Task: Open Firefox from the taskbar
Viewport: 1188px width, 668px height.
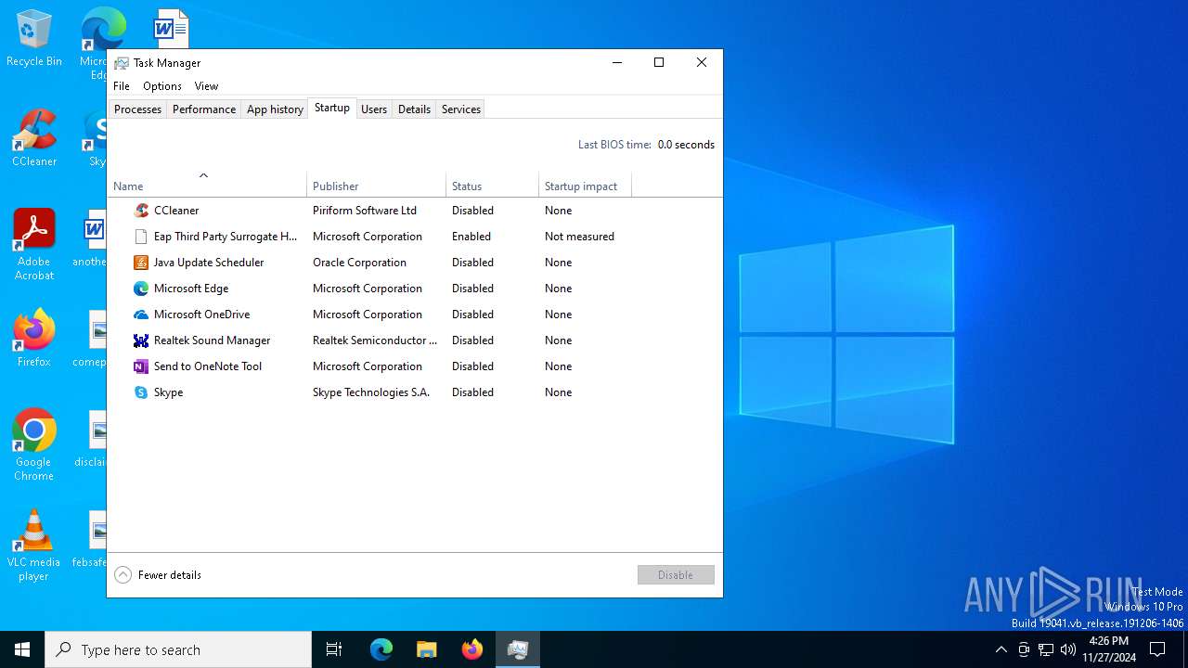Action: (x=472, y=649)
